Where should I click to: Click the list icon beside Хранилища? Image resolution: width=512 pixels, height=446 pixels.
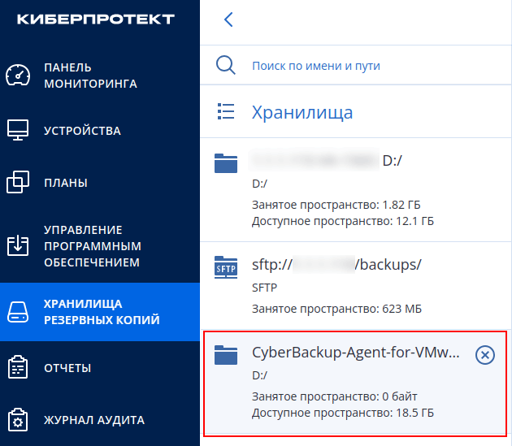pos(226,111)
